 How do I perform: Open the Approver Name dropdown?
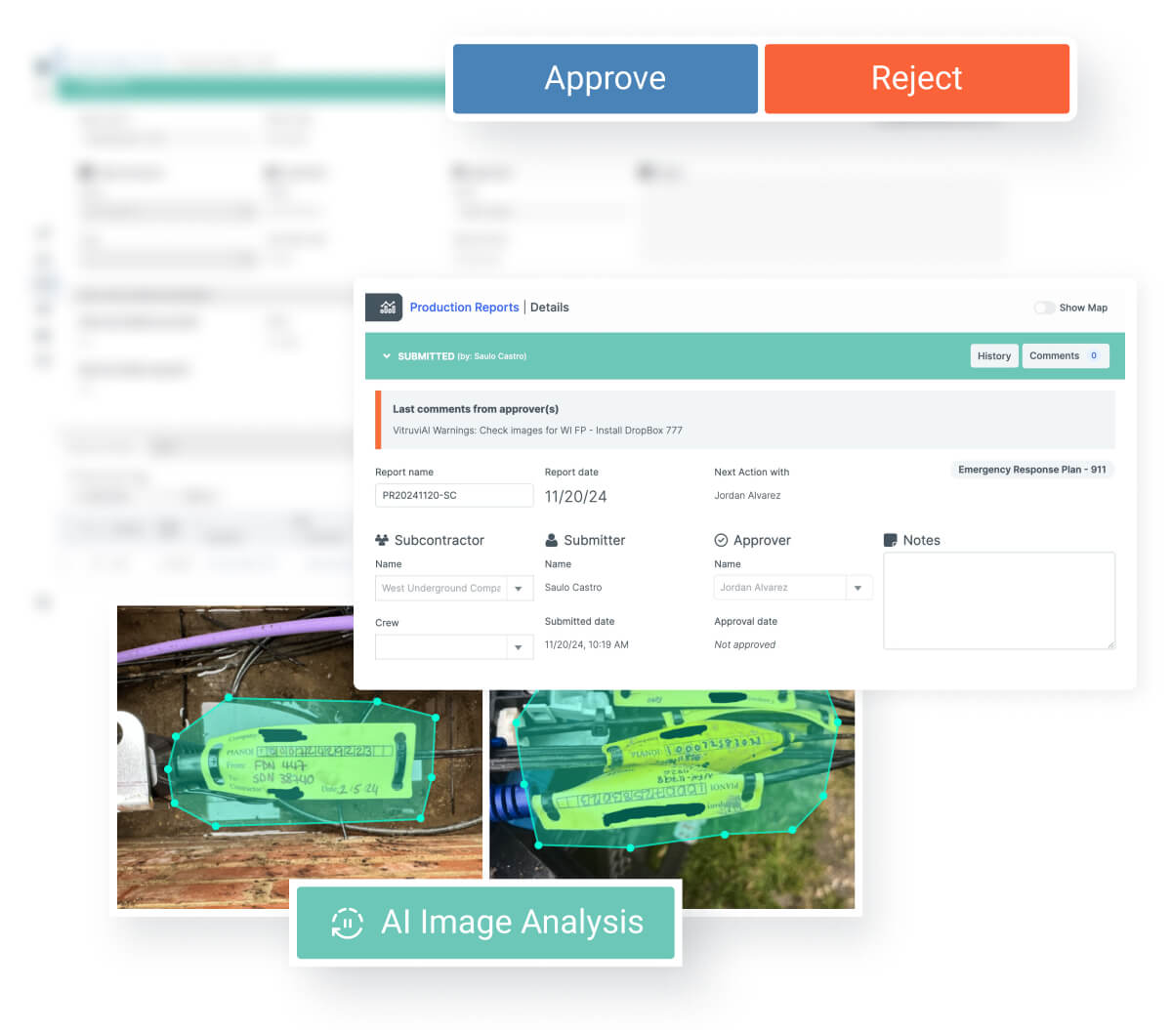pos(858,587)
